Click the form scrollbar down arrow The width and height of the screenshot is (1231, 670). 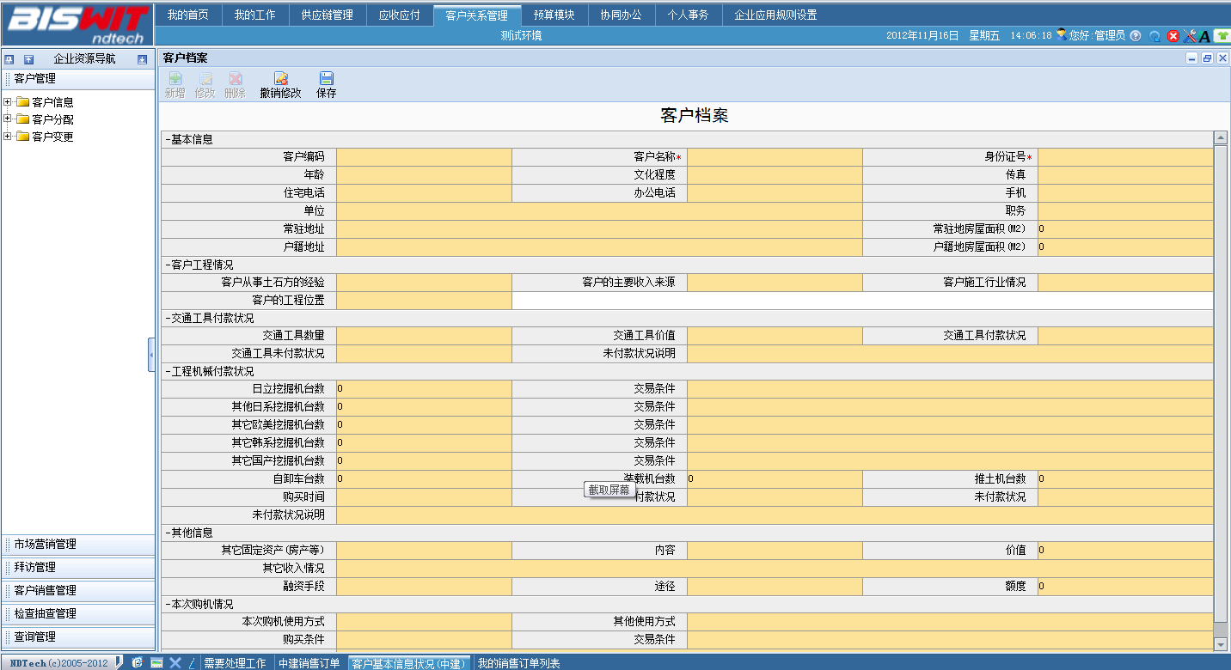(x=1221, y=644)
